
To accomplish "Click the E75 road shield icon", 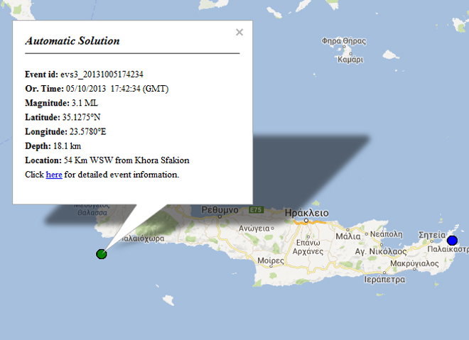I will click(257, 210).
